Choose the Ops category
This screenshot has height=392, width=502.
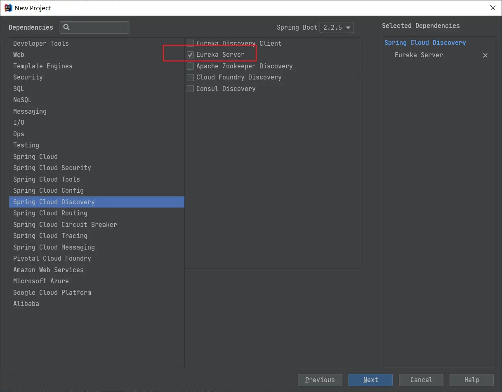[x=97, y=134]
